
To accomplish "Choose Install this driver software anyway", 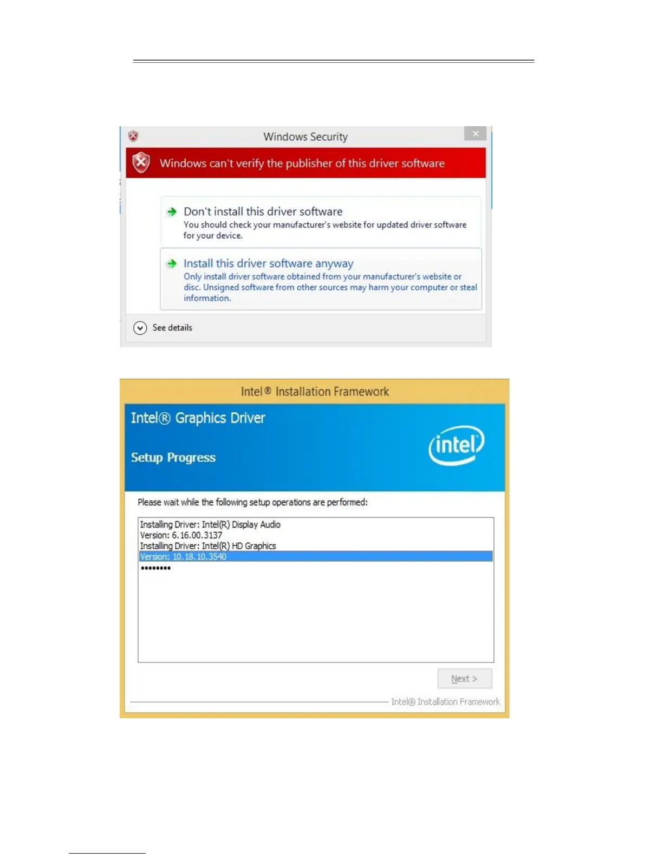I will 321,279.
